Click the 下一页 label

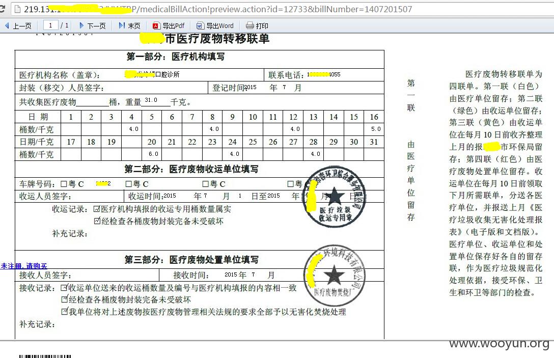(x=96, y=26)
